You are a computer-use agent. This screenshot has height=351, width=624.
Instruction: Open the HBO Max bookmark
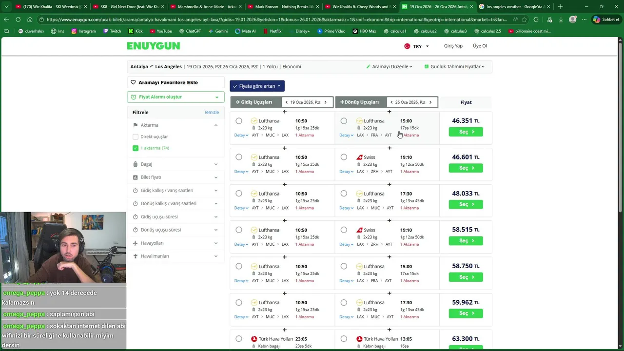tap(364, 31)
